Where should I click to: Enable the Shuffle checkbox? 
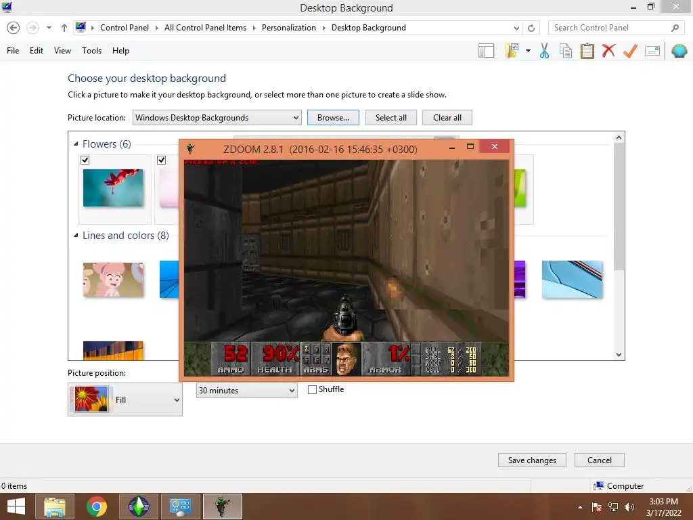pyautogui.click(x=312, y=389)
